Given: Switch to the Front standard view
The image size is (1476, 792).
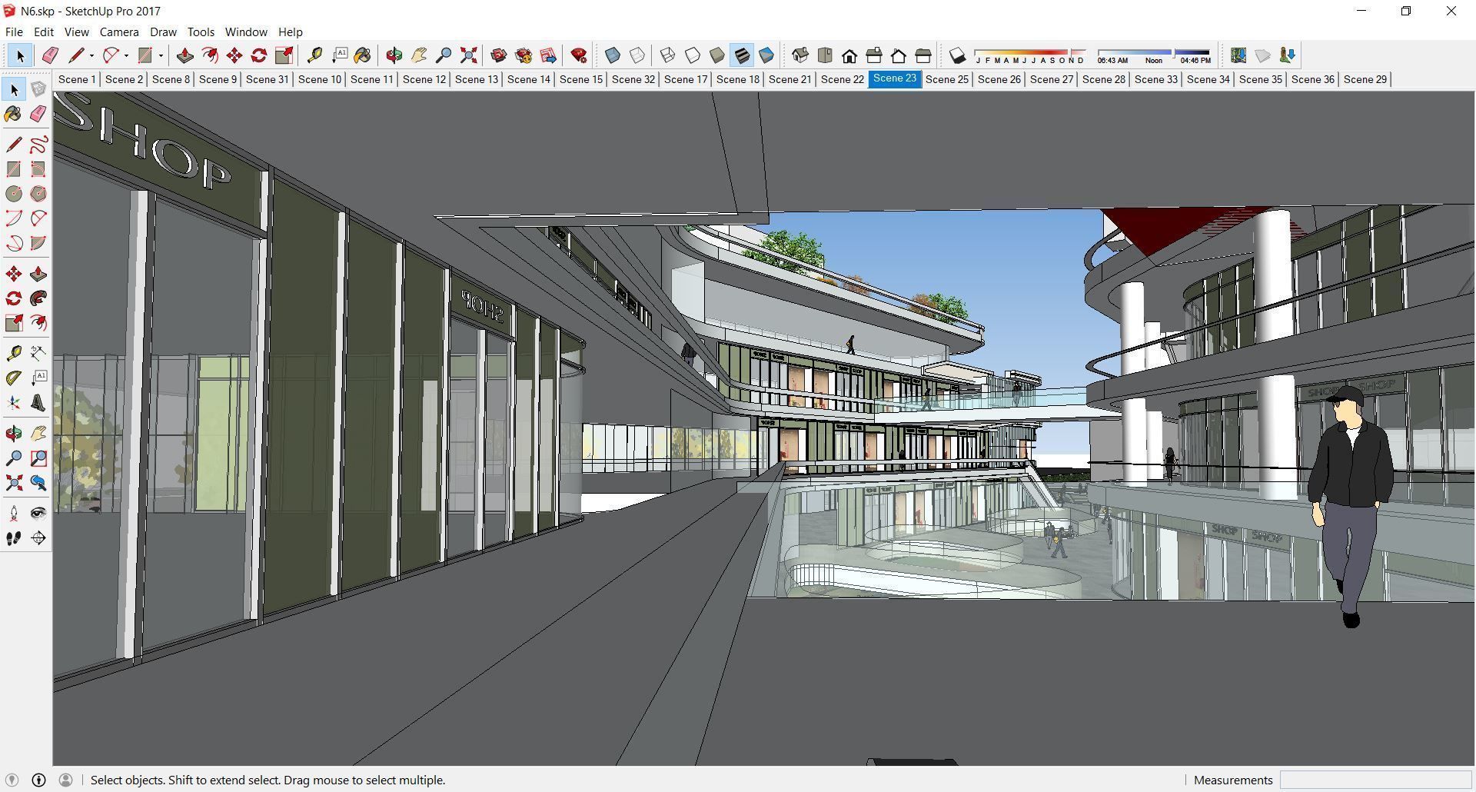Looking at the screenshot, I should coord(849,55).
